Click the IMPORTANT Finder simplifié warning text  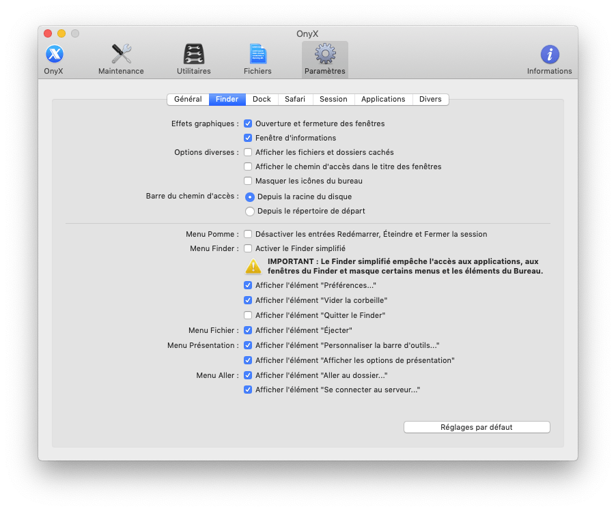(x=405, y=266)
